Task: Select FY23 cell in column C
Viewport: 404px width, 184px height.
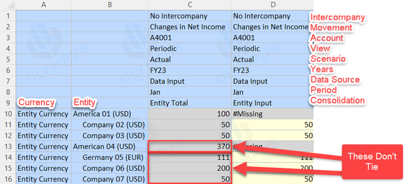Action: (190, 70)
